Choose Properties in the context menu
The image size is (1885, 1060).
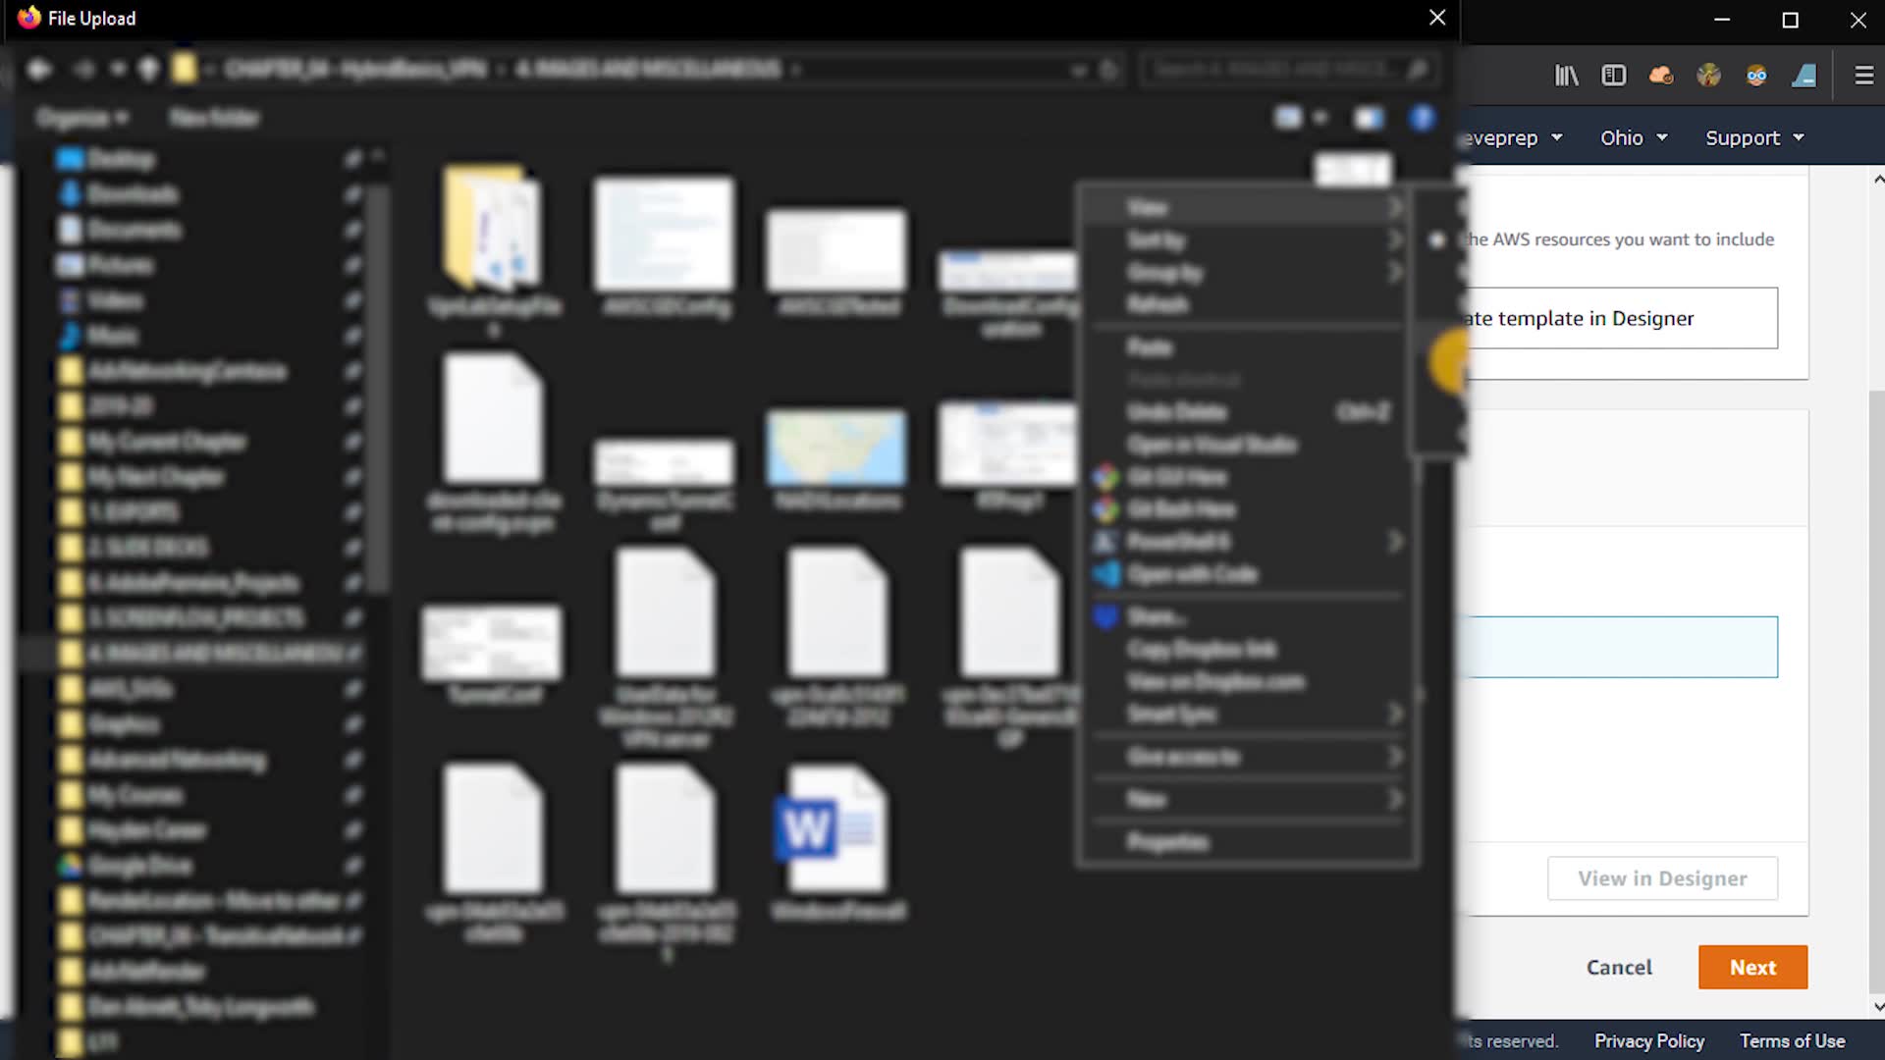point(1167,842)
